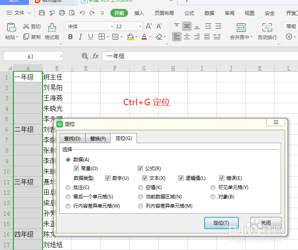298x250 pixels.
Task: Switch to the 替换(P) tab
Action: [x=98, y=139]
